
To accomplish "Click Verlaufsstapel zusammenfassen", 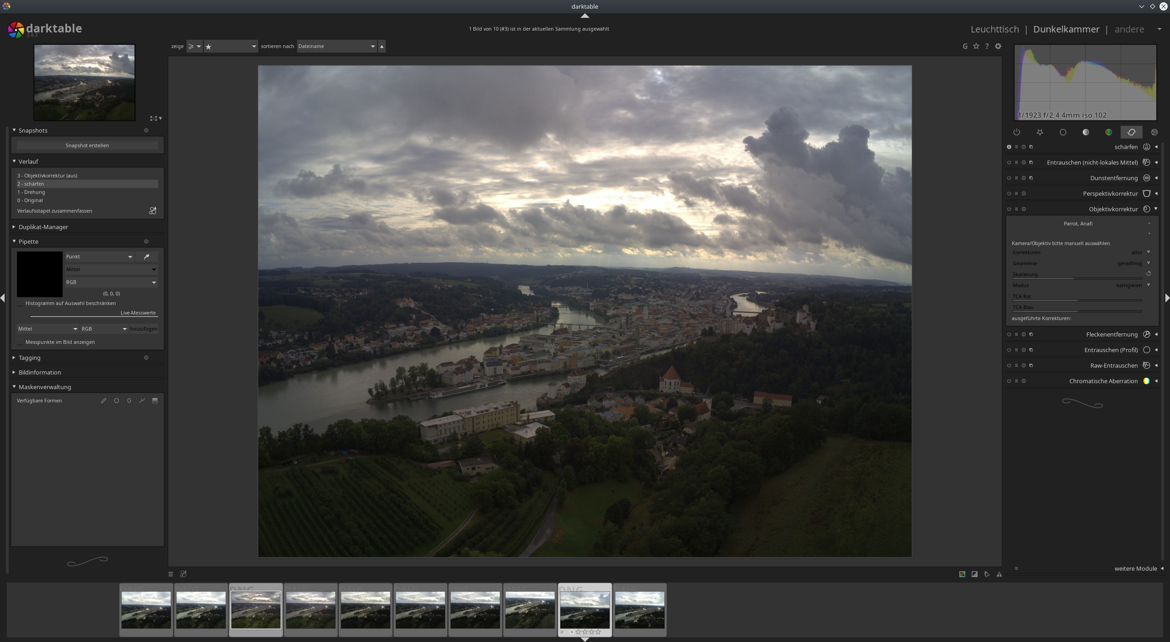I will pyautogui.click(x=55, y=211).
